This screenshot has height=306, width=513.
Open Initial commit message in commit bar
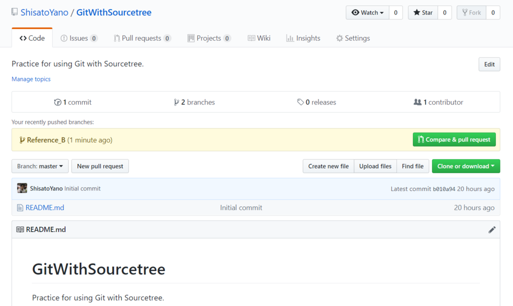83,188
